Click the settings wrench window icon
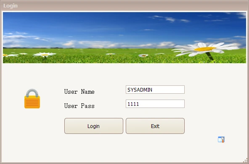This screenshot has width=249, height=164. pyautogui.click(x=221, y=139)
